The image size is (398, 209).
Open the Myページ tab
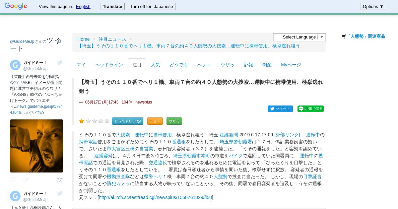click(291, 65)
